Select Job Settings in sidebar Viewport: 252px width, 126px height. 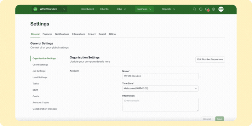click(39, 71)
